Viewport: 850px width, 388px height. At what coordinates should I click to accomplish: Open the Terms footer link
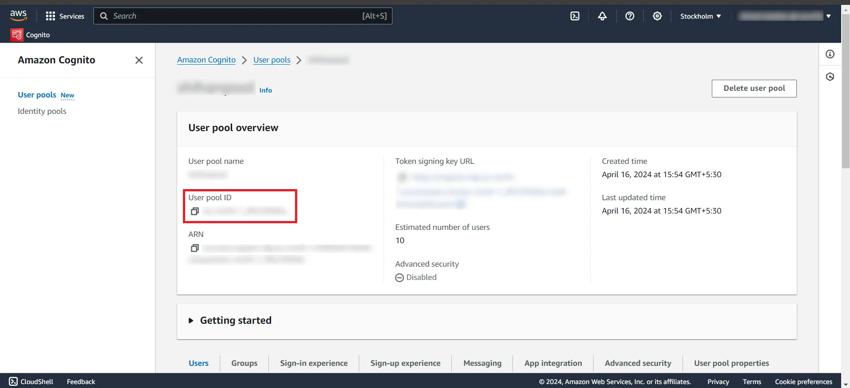click(x=752, y=381)
